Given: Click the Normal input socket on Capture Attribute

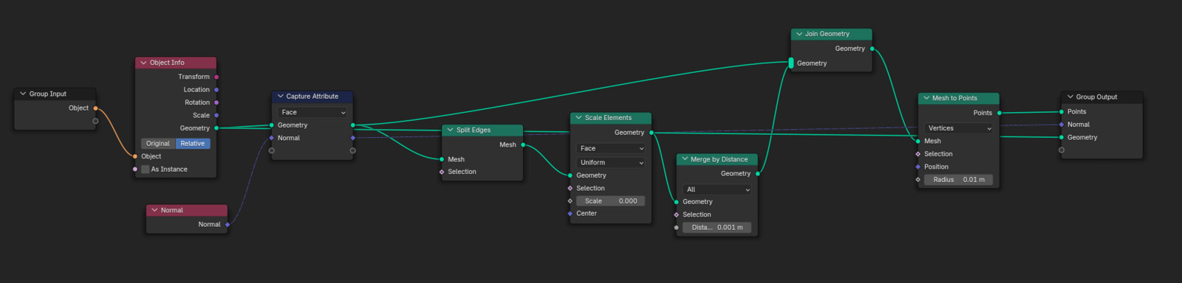Looking at the screenshot, I should [x=272, y=138].
